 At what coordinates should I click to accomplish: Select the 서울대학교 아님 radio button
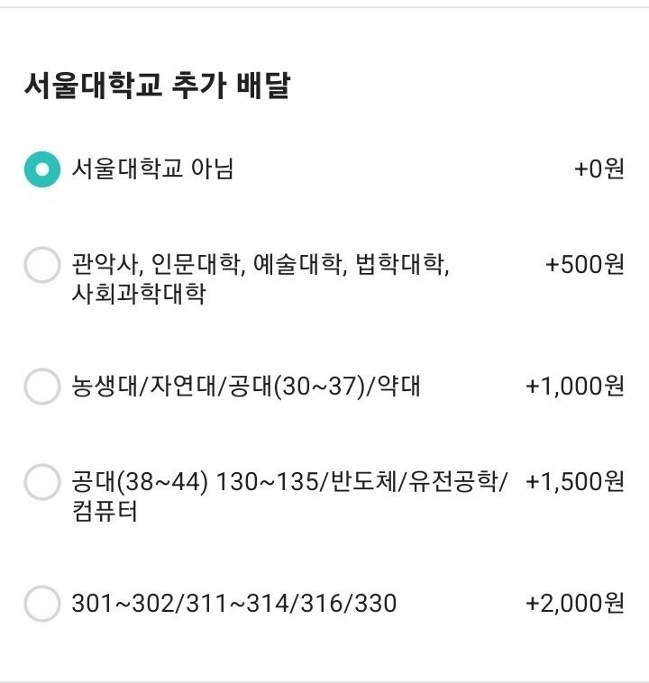pos(41,169)
